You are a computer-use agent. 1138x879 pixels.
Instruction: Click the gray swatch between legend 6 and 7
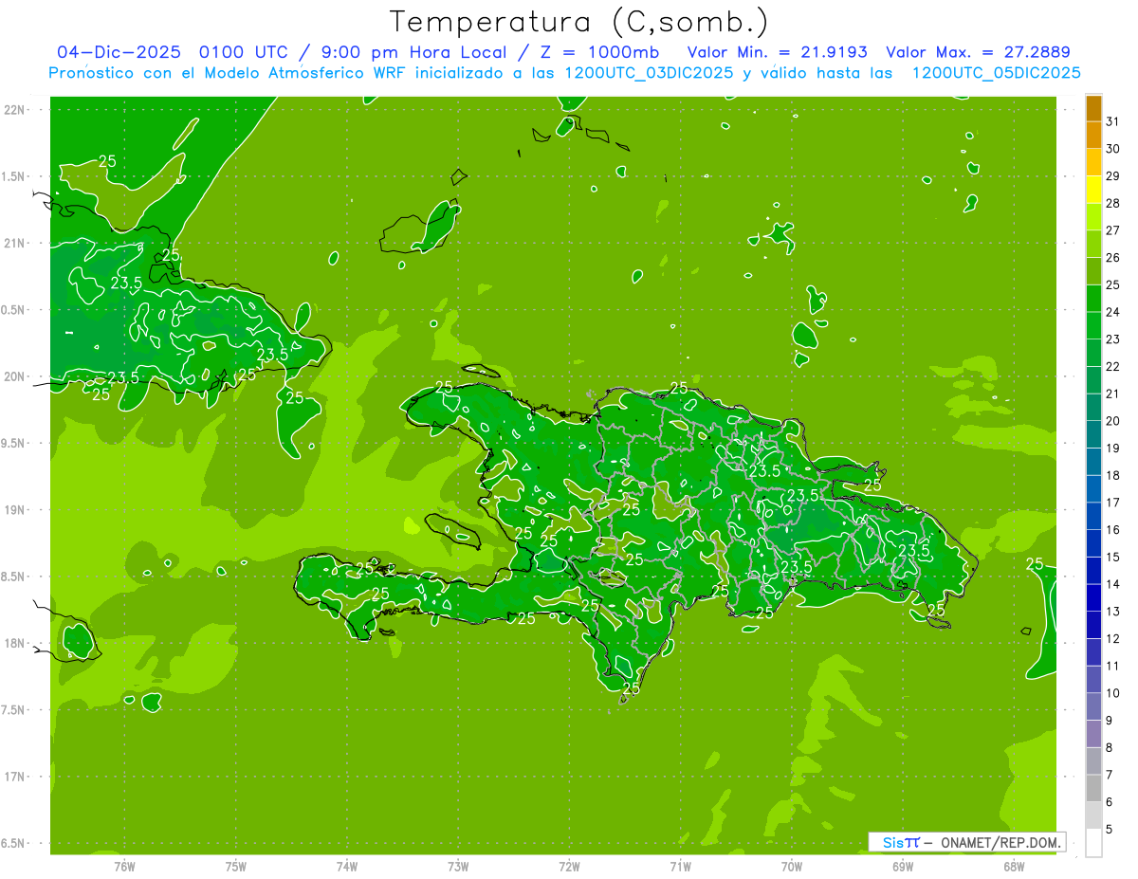(x=1093, y=788)
